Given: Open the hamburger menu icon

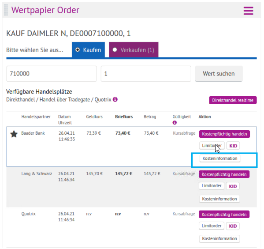Looking at the screenshot, I should 248,11.
